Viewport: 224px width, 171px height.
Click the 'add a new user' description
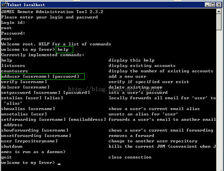127,76
